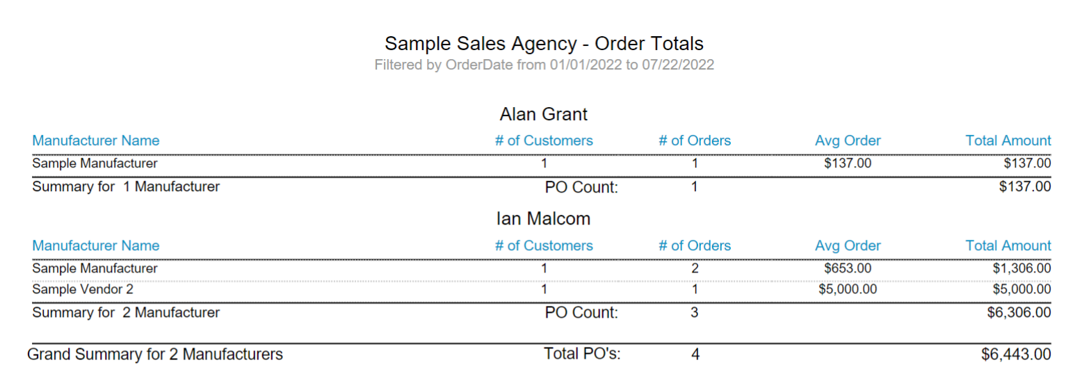The height and width of the screenshot is (374, 1089).
Task: Click Grand Summary for 2 Manufacturers label
Action: pos(155,354)
